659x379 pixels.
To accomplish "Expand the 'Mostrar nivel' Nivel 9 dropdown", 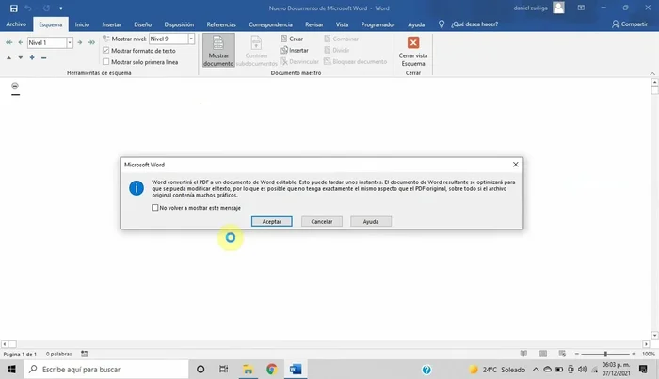I will pos(191,39).
